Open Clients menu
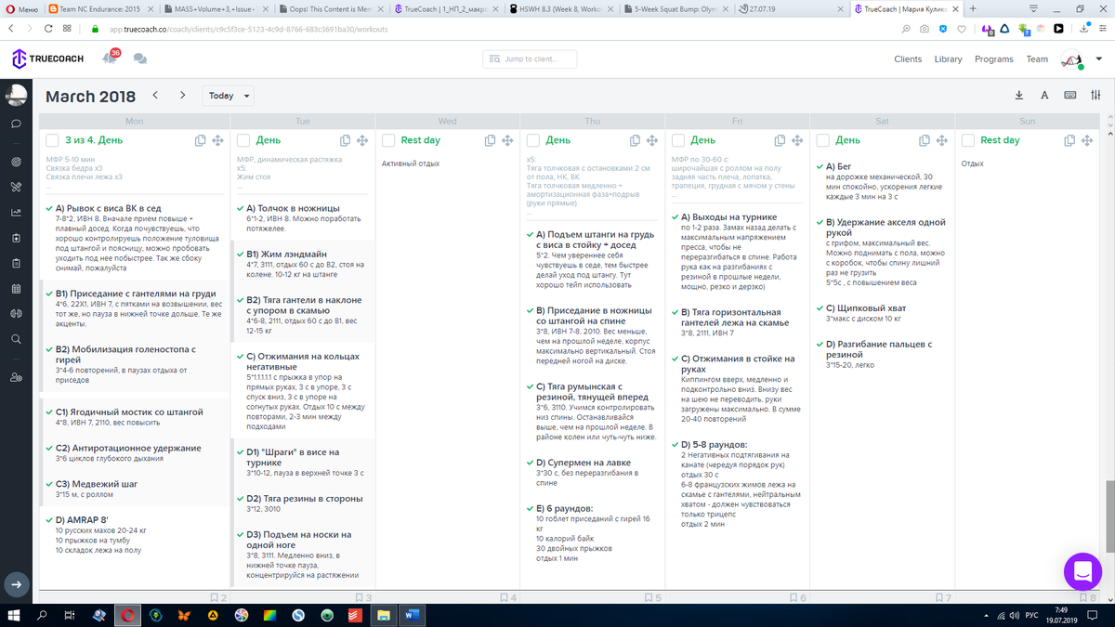The height and width of the screenshot is (627, 1115). pos(908,59)
